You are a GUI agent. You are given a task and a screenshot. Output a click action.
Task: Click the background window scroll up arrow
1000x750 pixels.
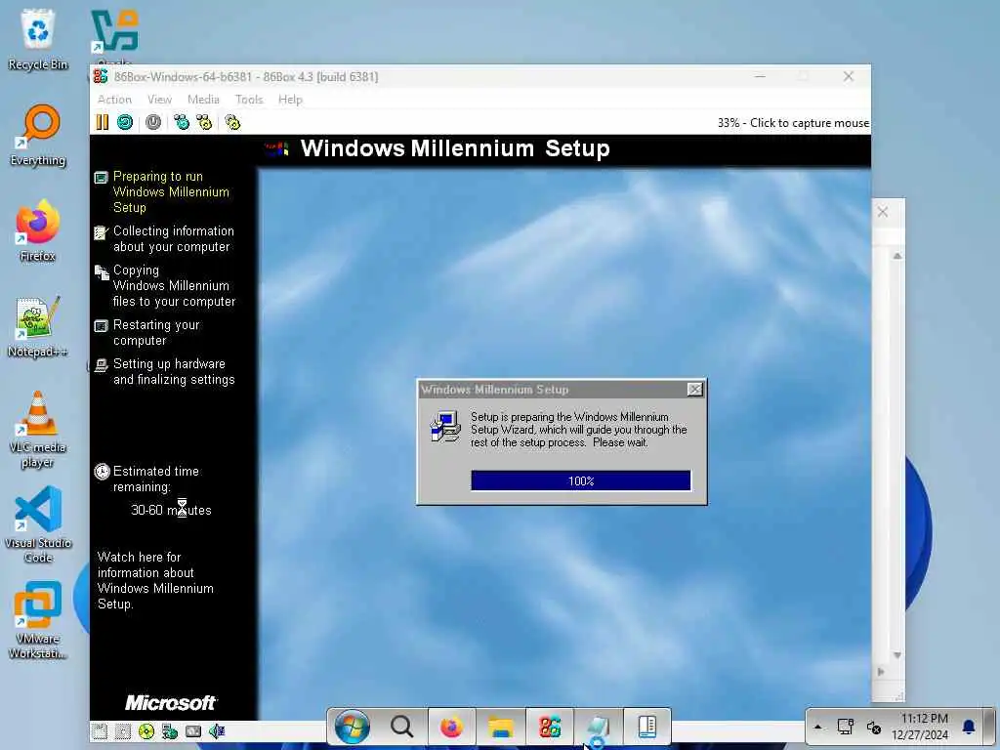coord(897,256)
